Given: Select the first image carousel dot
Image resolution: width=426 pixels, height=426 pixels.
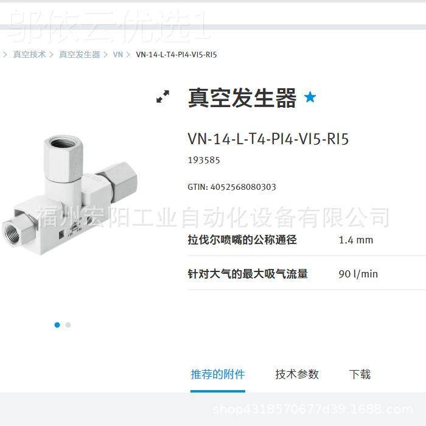Looking at the screenshot, I should 57,324.
